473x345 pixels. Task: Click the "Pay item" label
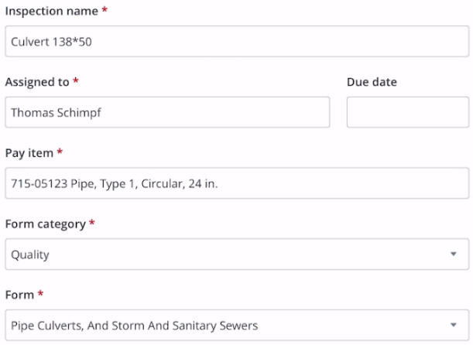click(x=29, y=152)
